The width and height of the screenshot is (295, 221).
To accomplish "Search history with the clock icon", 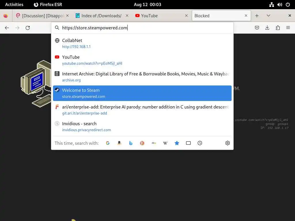I will [200, 143].
